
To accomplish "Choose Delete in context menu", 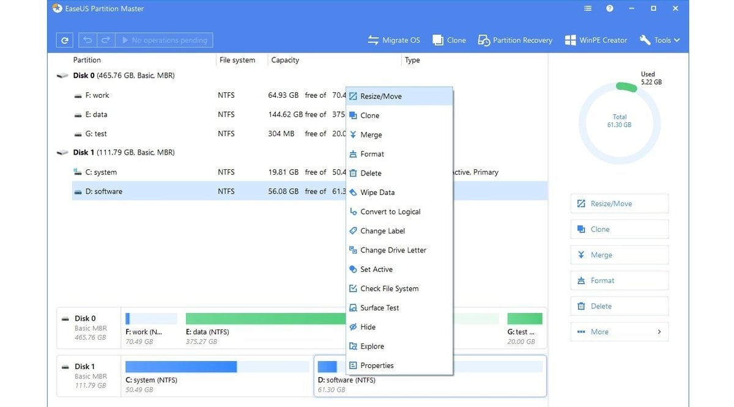I will [x=399, y=174].
